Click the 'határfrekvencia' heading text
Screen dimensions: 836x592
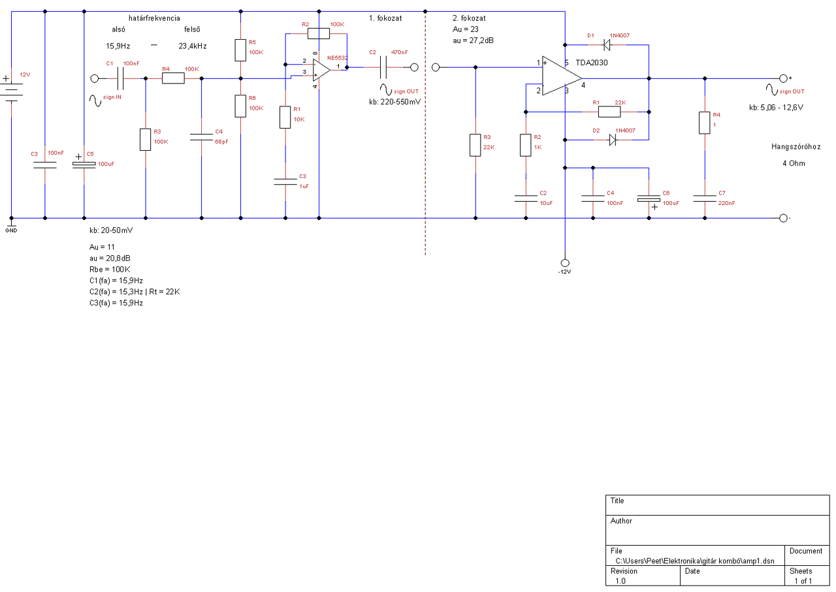coord(154,18)
